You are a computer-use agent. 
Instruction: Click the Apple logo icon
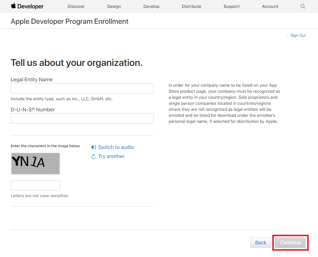tap(13, 6)
